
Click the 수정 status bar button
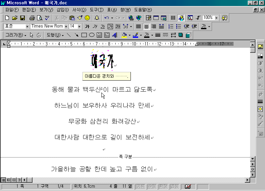pos(152,186)
